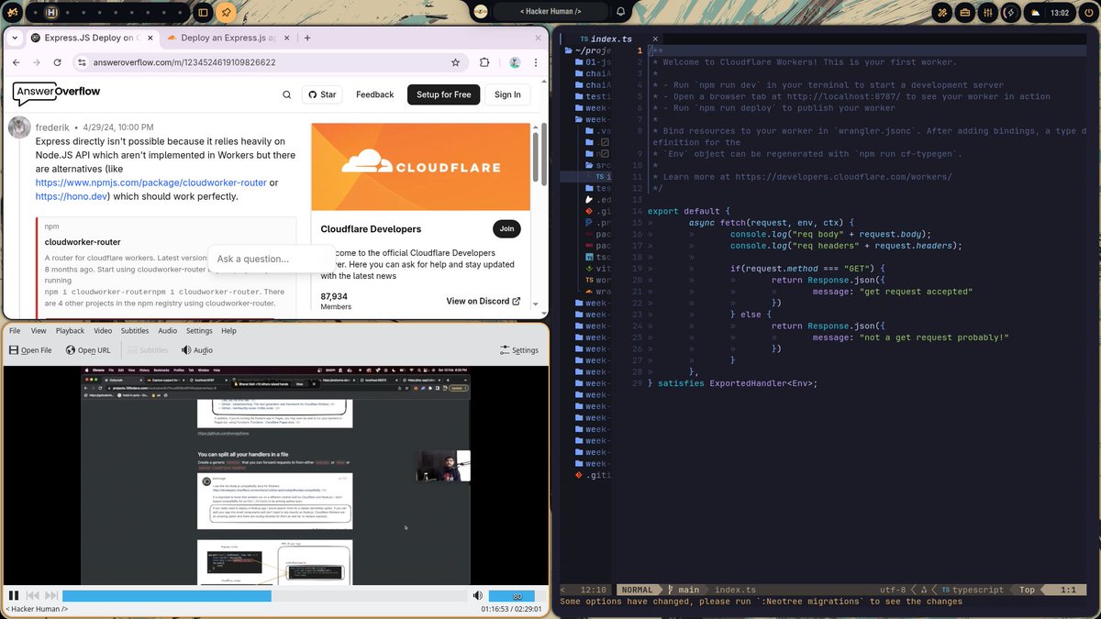Viewport: 1101px width, 619px height.
Task: Click the volume slider showing 80
Action: click(x=517, y=596)
